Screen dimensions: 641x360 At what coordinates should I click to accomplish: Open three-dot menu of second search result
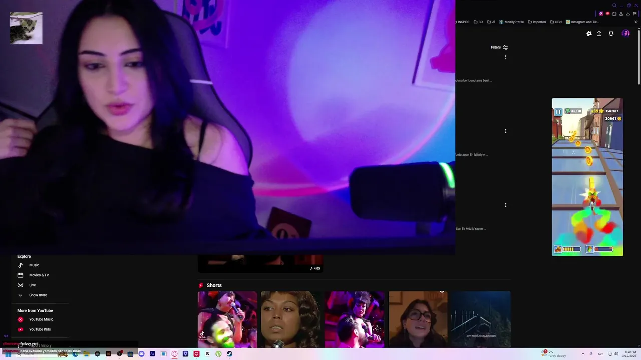pos(505,131)
